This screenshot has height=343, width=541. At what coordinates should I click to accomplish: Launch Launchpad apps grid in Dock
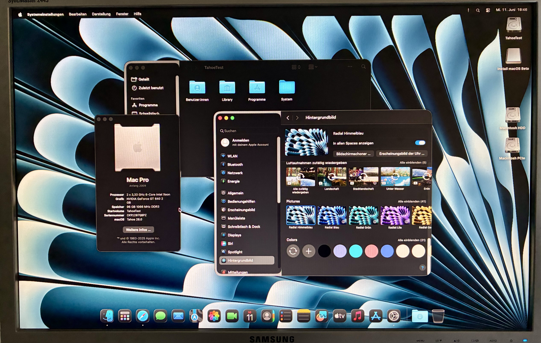(125, 316)
